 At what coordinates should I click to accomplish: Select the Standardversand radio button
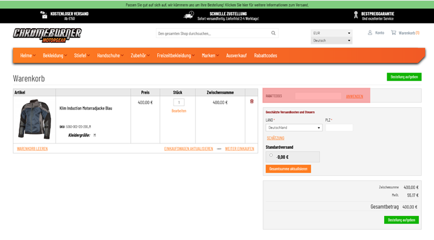point(271,155)
